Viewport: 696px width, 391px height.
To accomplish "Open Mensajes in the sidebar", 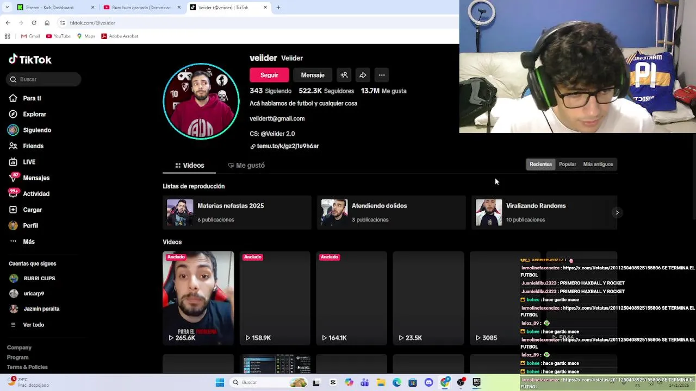I will tap(29, 178).
